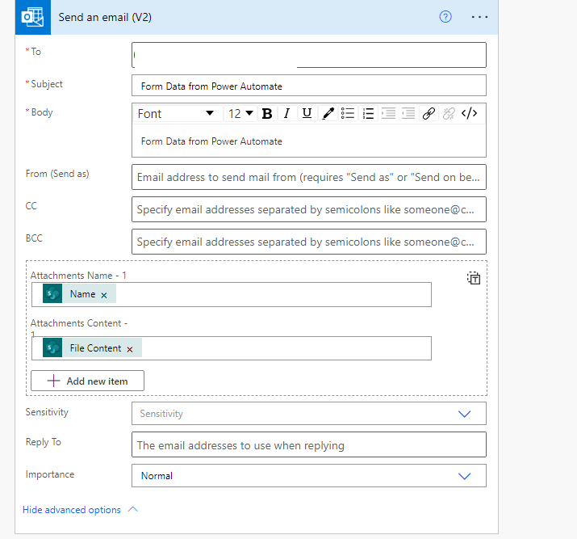Click the Attachments Content field
This screenshot has height=539, width=577.
point(232,348)
